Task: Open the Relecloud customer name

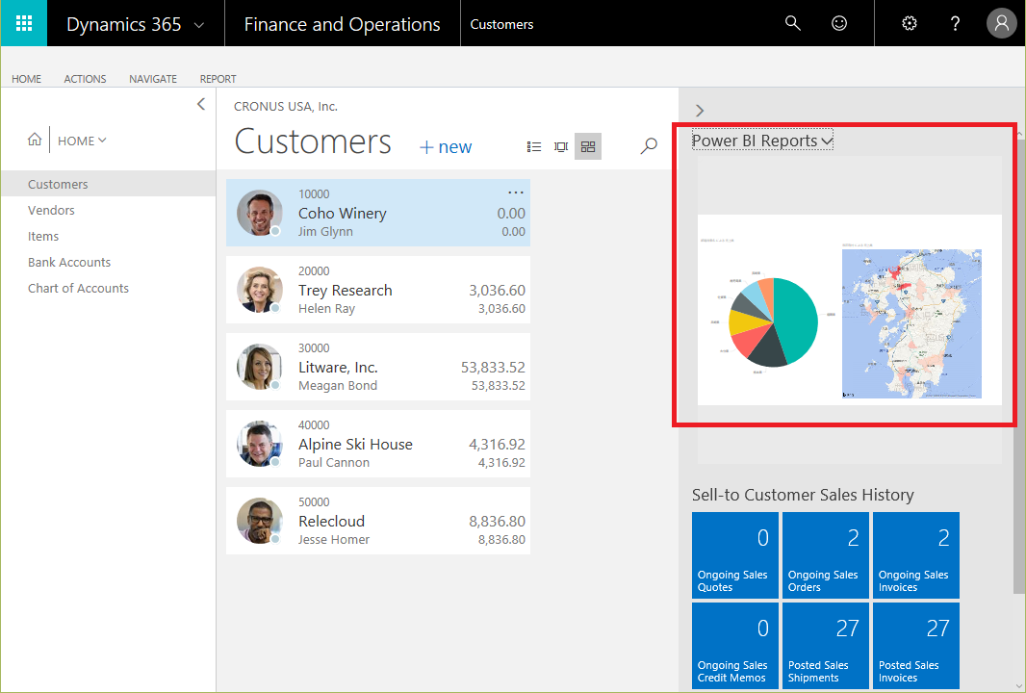Action: (x=332, y=522)
